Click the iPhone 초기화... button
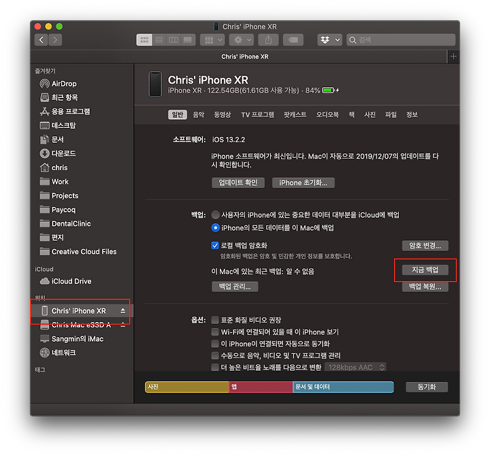Screen dimensions: 490x456 pos(303,183)
